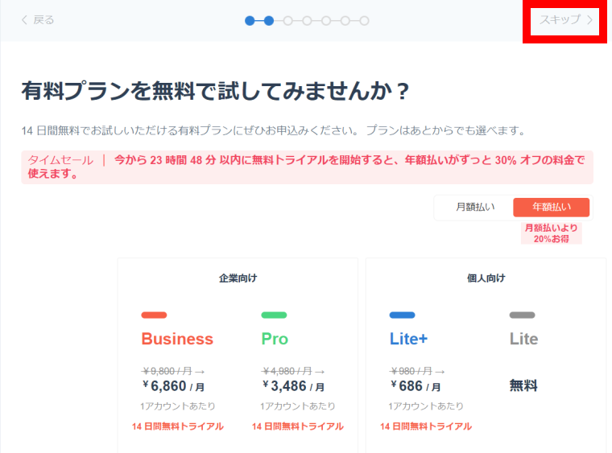
Task: Choose the Business plan title
Action: (177, 339)
